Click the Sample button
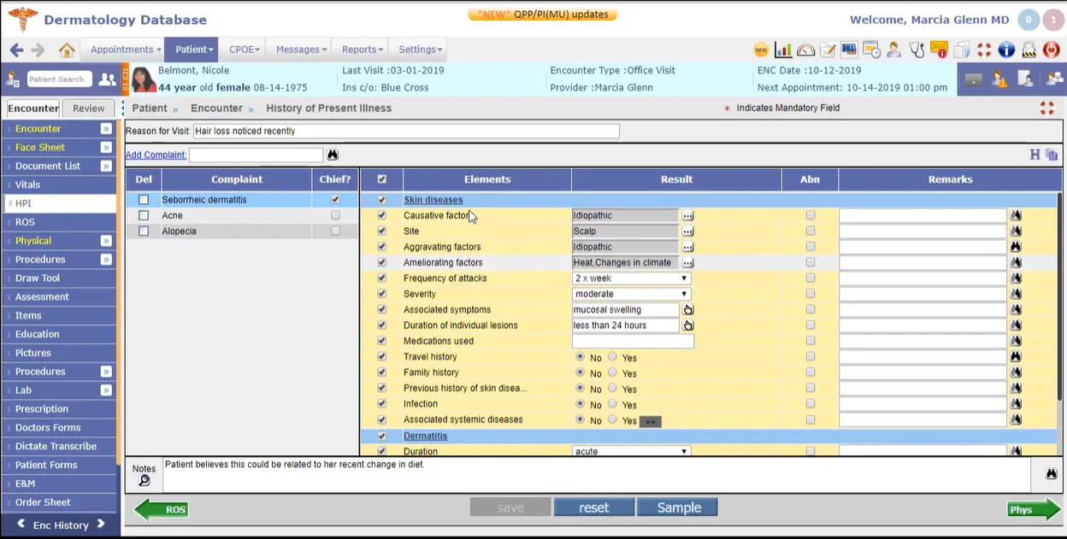This screenshot has width=1067, height=539. click(x=677, y=507)
